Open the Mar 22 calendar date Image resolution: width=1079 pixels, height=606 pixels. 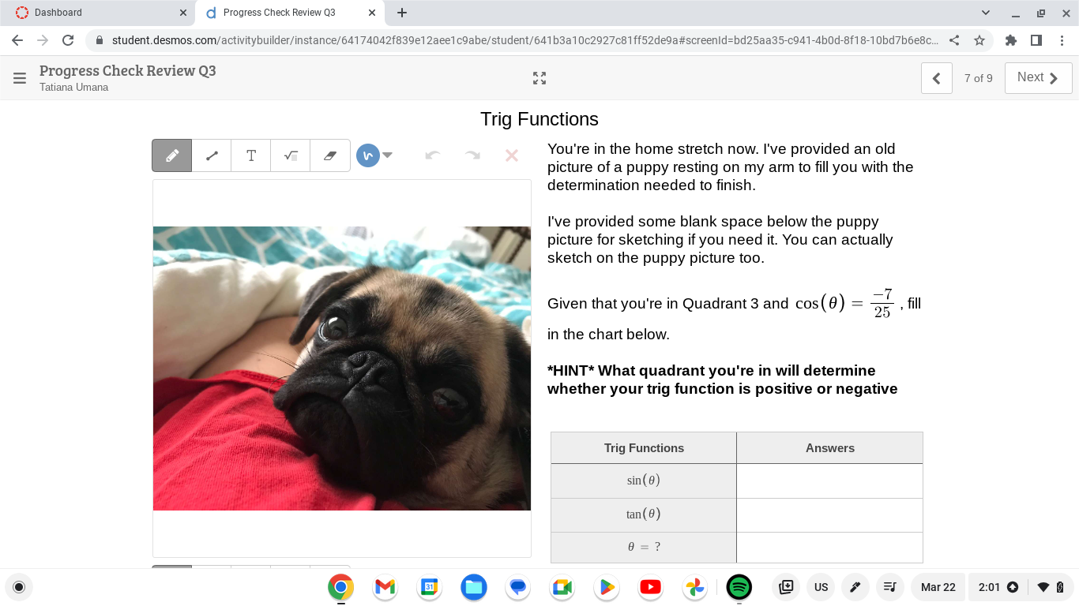tap(938, 587)
